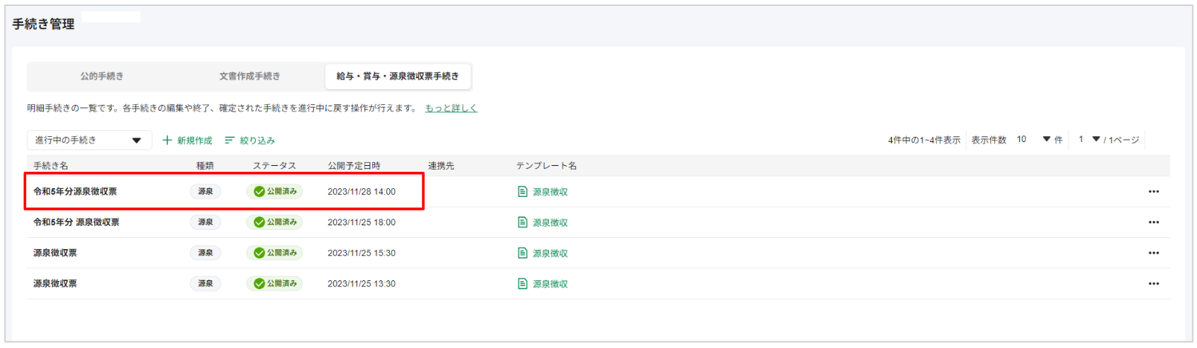Click template document icon in first row

(522, 192)
